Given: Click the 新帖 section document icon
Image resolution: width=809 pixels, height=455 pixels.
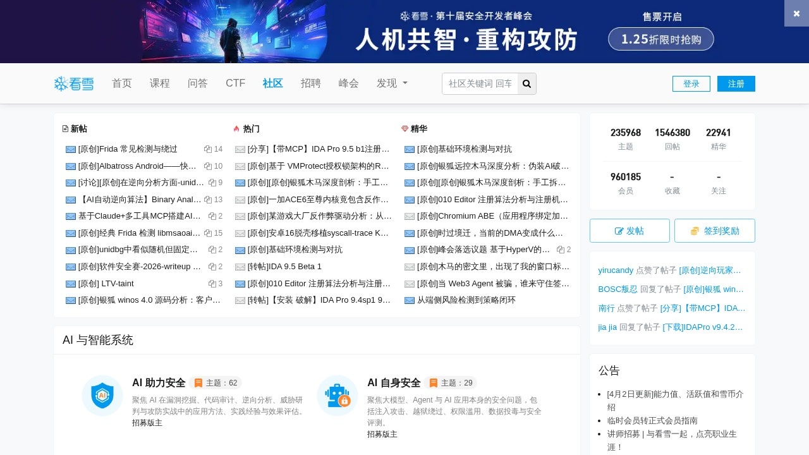Looking at the screenshot, I should [66, 129].
